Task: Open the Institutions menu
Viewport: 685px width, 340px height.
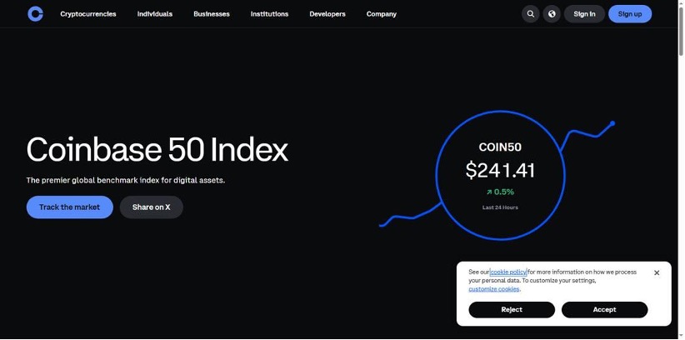Action: pos(269,14)
